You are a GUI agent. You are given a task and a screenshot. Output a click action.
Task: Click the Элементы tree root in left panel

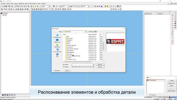click(x=5, y=13)
